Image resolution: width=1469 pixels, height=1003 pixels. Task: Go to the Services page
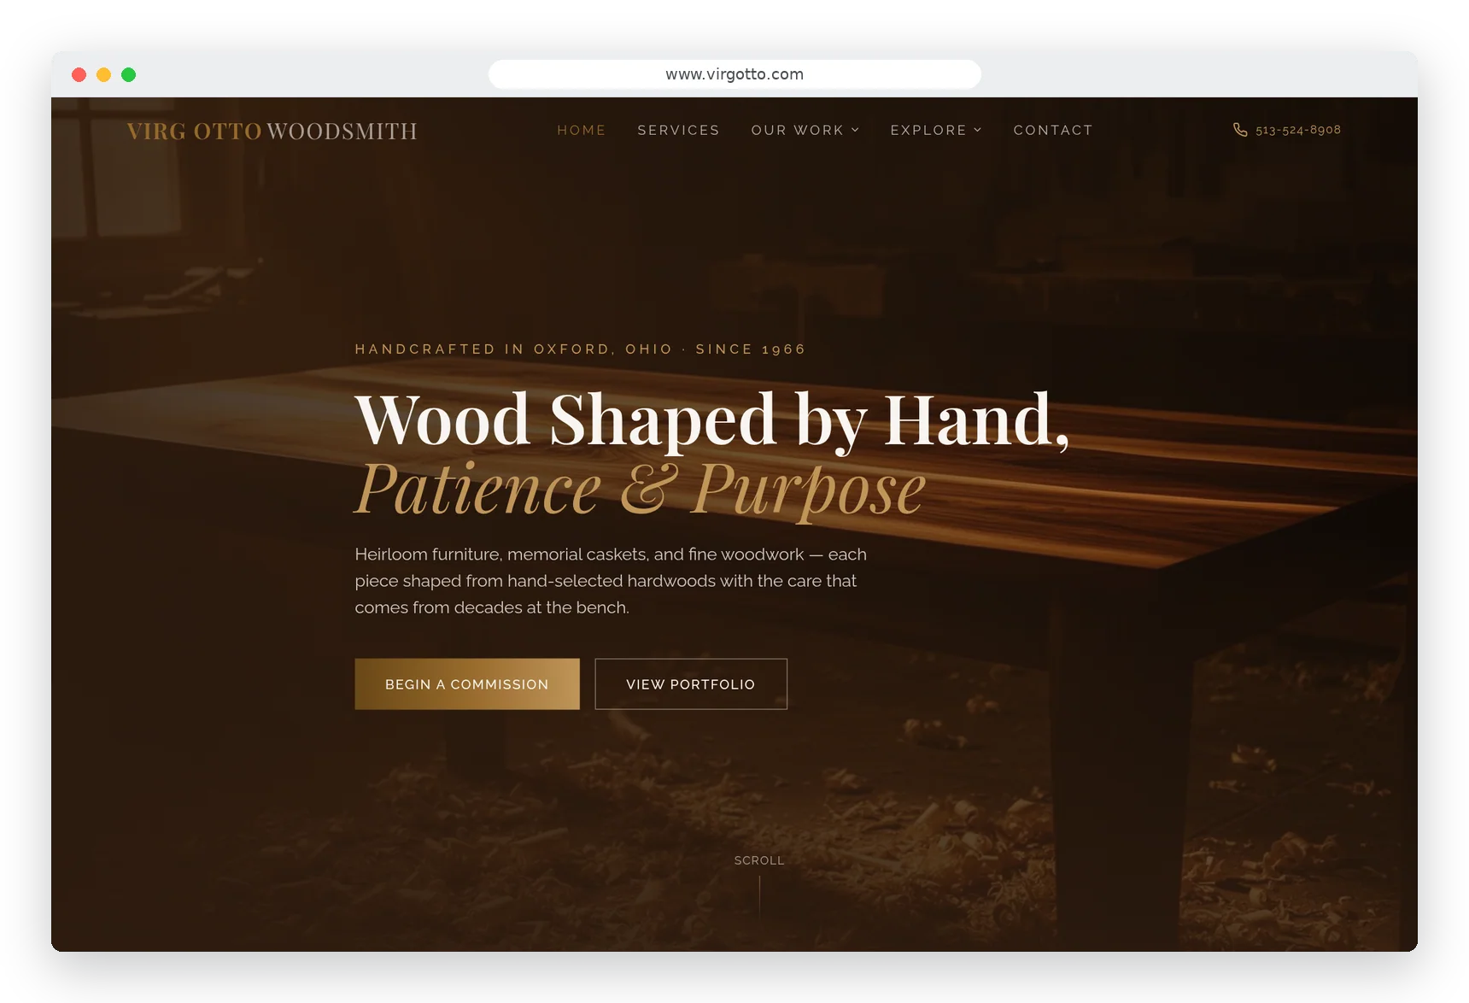click(678, 130)
